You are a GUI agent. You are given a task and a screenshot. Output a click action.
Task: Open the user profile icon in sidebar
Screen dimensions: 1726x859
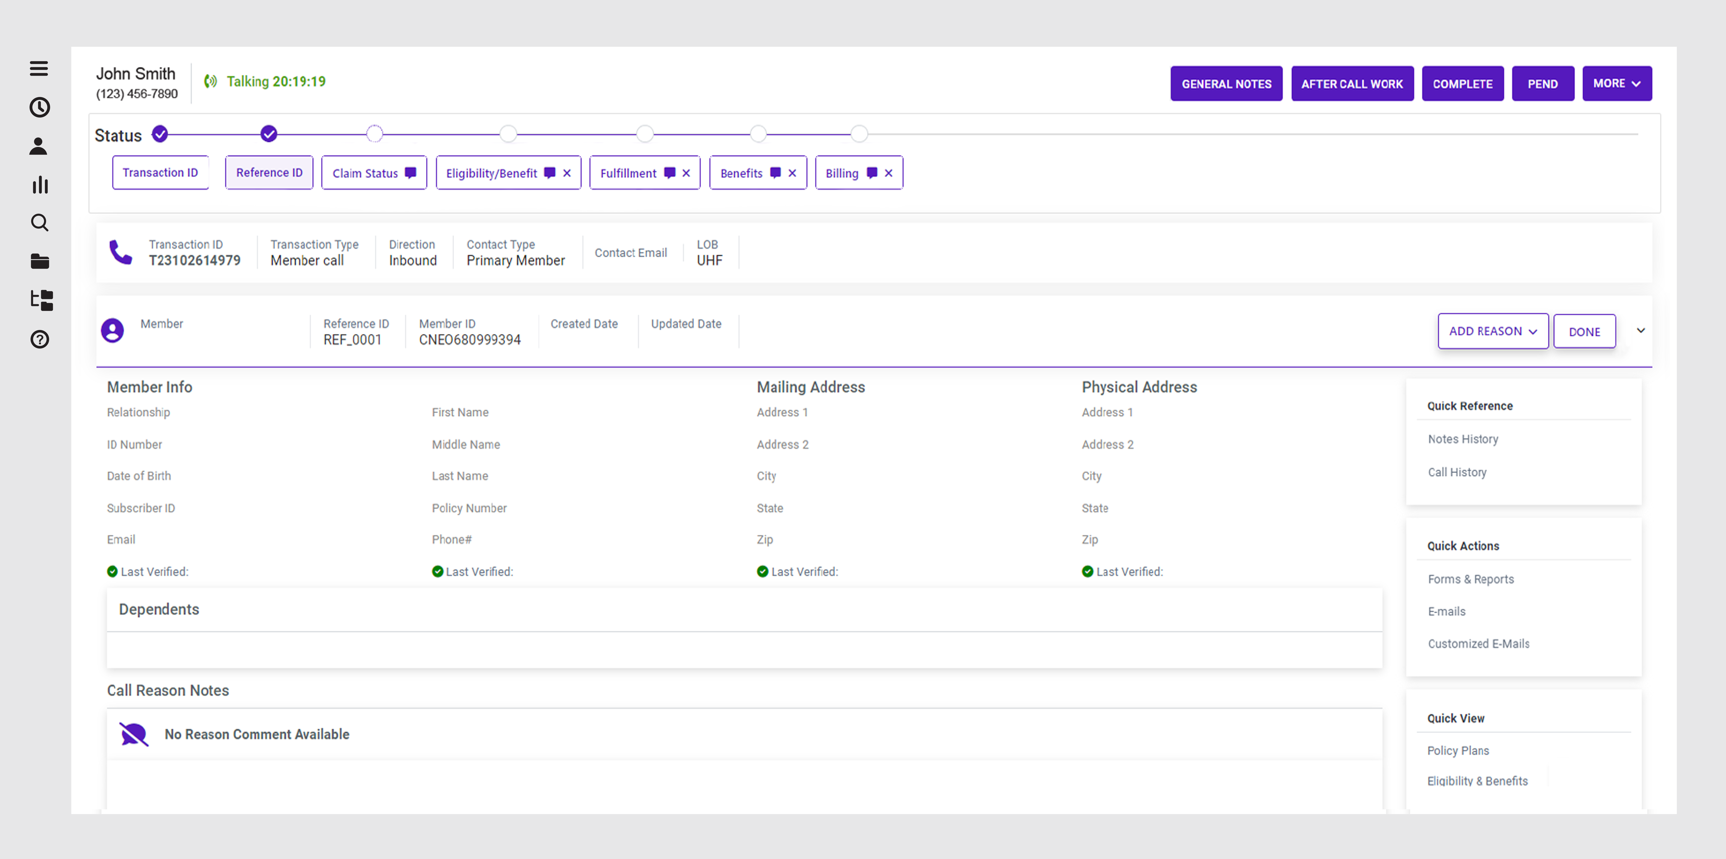[39, 146]
